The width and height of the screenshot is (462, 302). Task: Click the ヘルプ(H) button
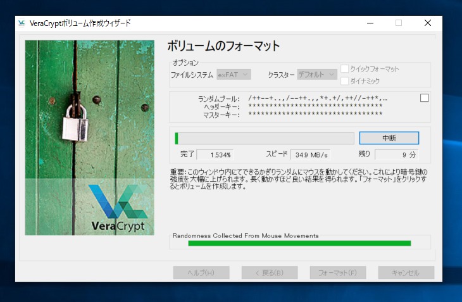[x=201, y=273]
